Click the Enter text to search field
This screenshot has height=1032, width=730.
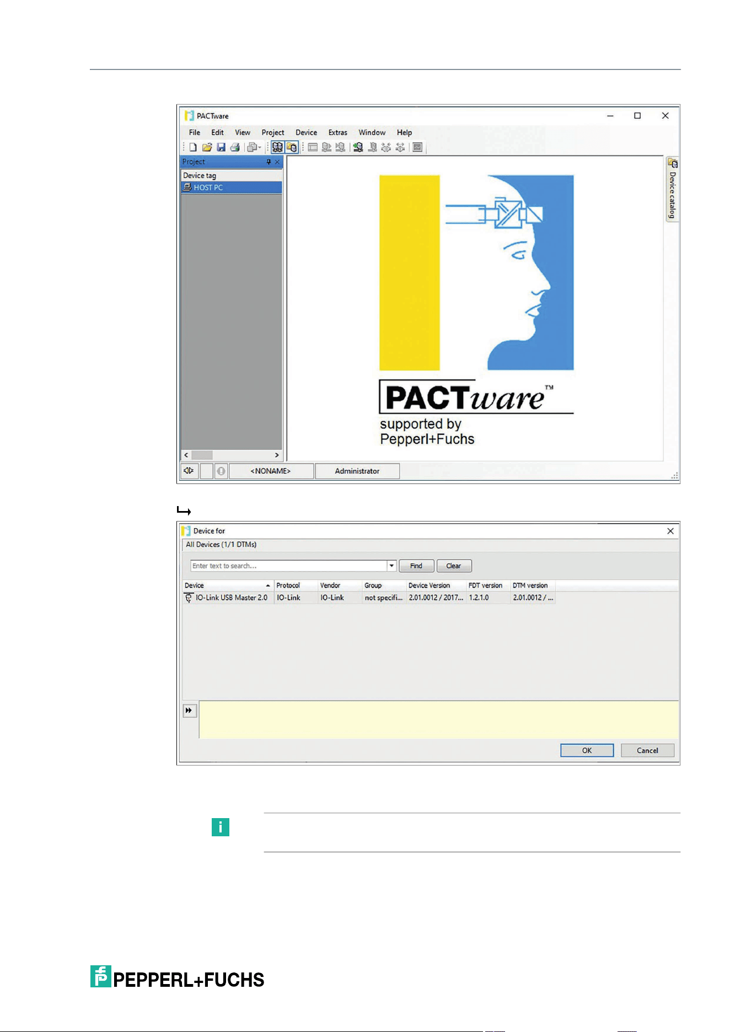pyautogui.click(x=288, y=566)
